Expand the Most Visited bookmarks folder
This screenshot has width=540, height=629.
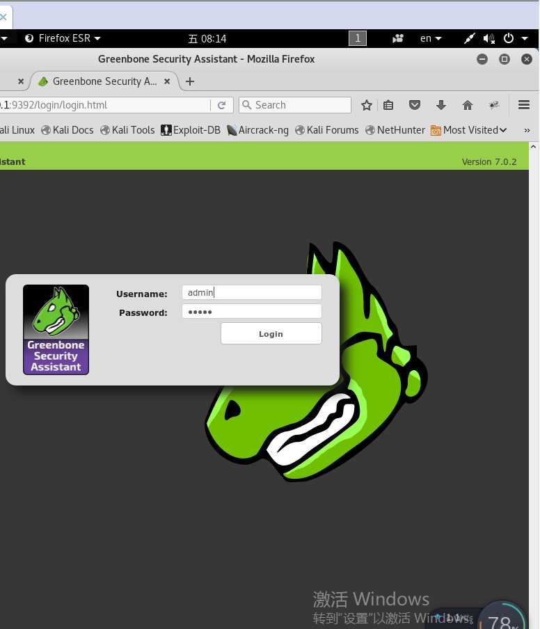point(468,130)
